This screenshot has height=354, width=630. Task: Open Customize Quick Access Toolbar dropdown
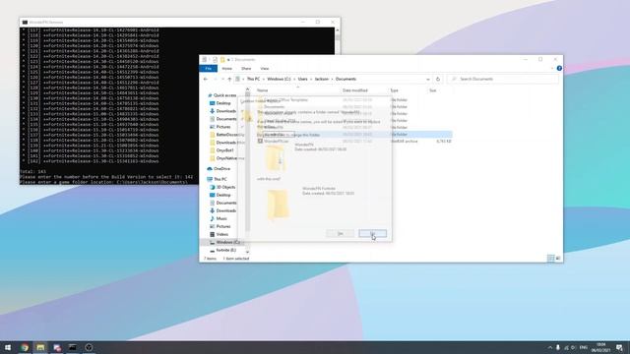[228, 60]
